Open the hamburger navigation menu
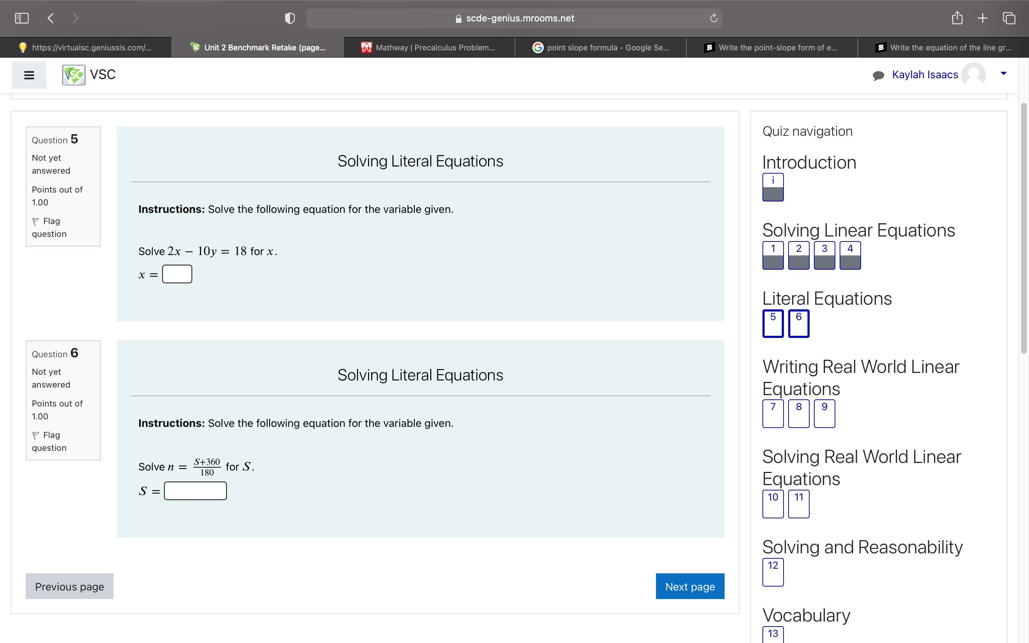The height and width of the screenshot is (643, 1029). point(29,75)
